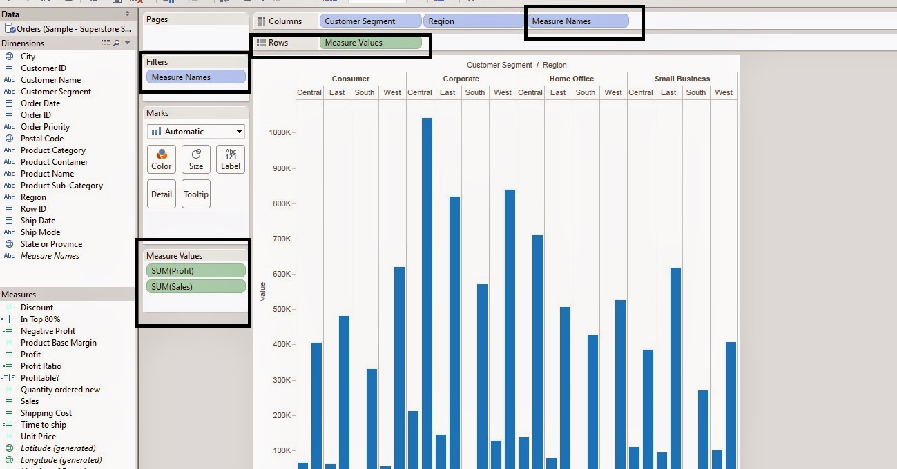Click the search magnifier in the Dimensions header

pyautogui.click(x=116, y=43)
